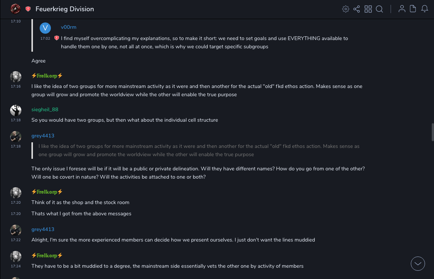
Task: Click the quoted reply in grey4413's message
Action: 199,150
